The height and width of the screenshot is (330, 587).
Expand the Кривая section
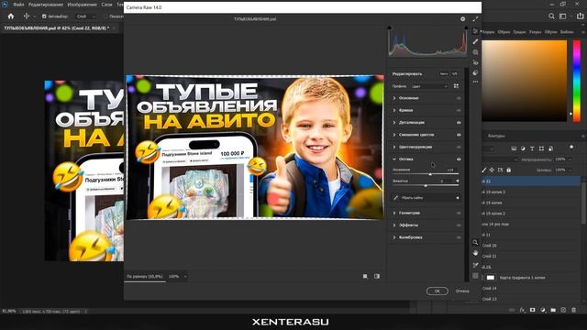click(x=394, y=110)
